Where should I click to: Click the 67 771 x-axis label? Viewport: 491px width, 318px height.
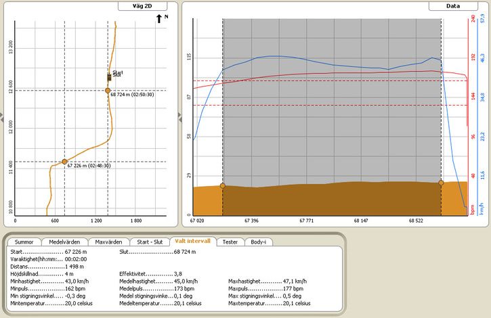pyautogui.click(x=306, y=221)
